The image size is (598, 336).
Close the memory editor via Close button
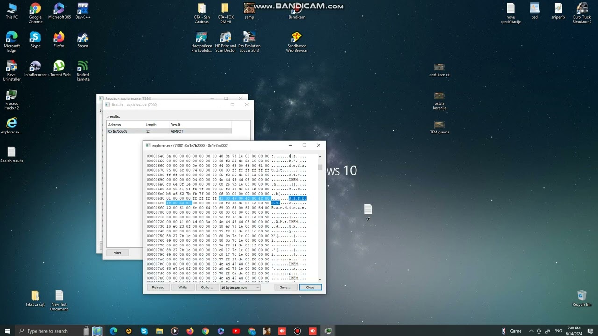click(310, 287)
